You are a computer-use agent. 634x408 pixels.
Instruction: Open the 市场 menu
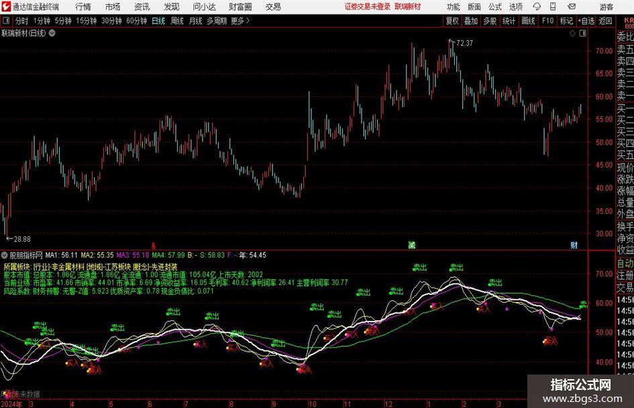coord(113,7)
